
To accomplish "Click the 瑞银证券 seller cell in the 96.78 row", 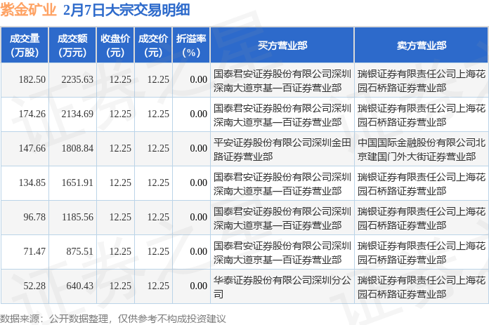I will point(422,218).
